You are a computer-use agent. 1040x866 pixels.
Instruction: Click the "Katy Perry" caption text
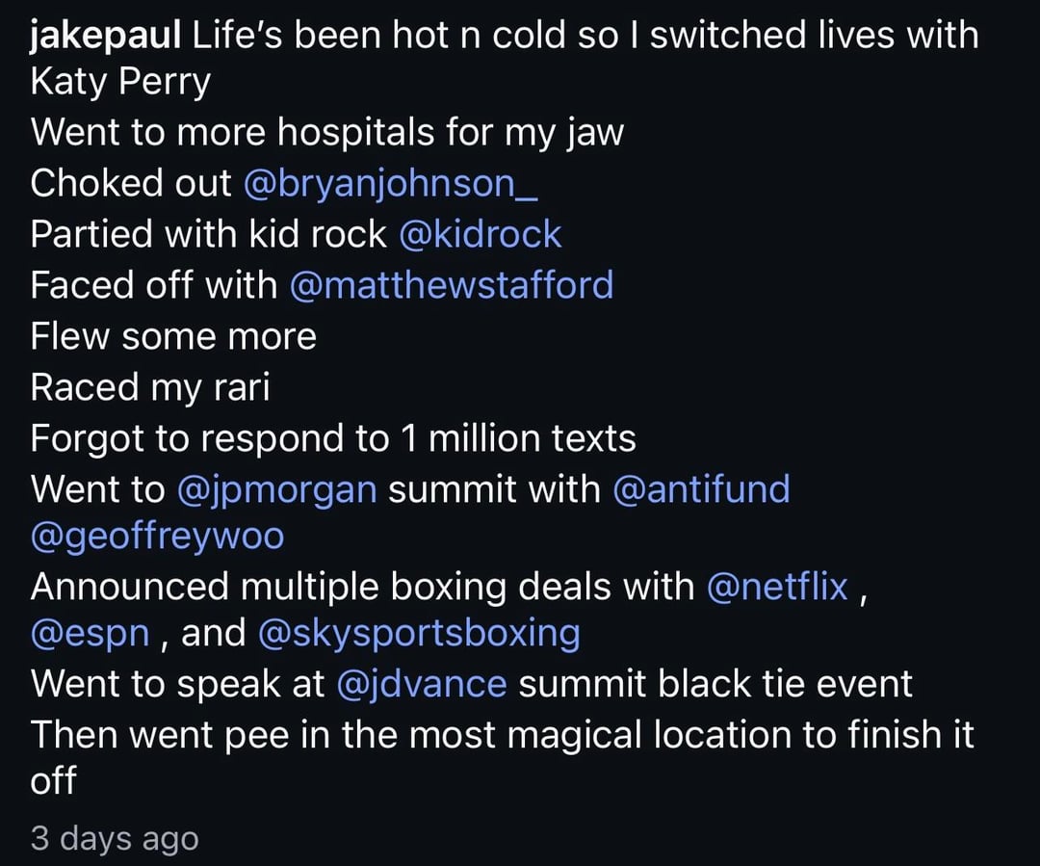(120, 83)
